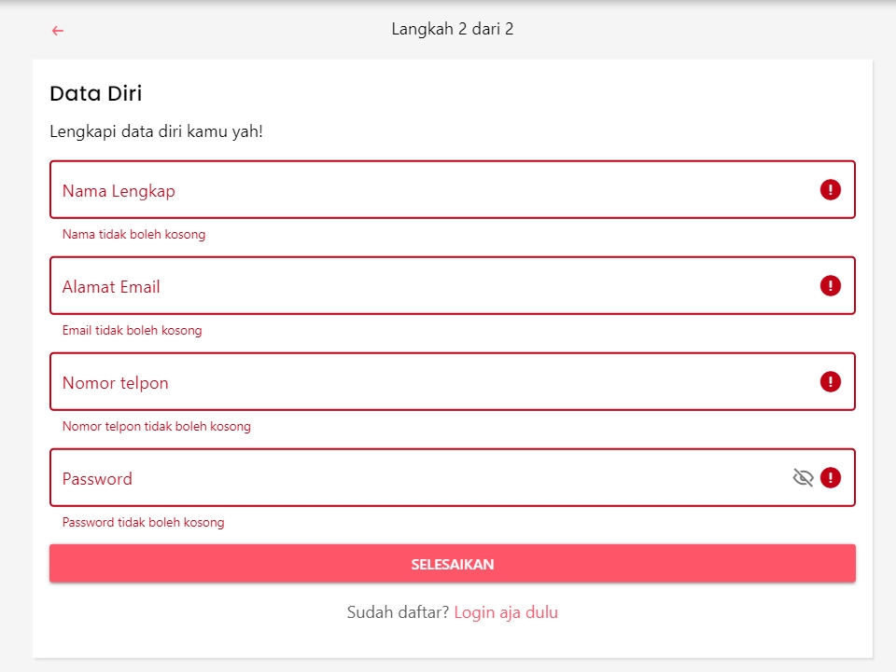This screenshot has height=672, width=896.
Task: Toggle password visibility eye icon
Action: (x=803, y=478)
